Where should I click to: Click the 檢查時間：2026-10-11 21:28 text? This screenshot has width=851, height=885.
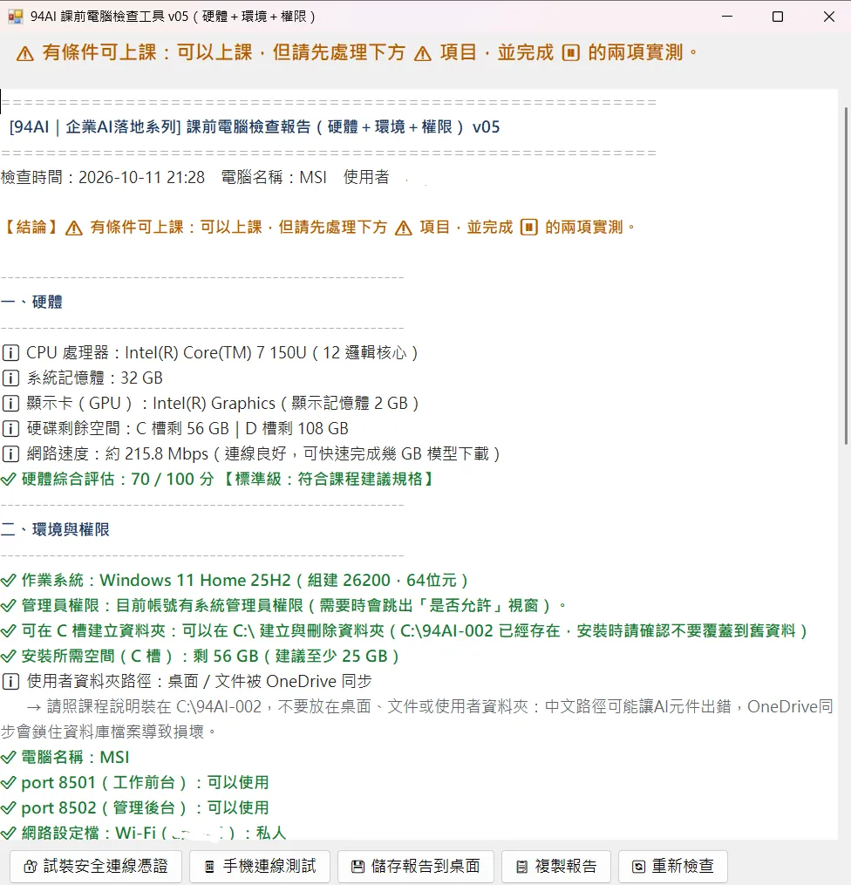[x=103, y=177]
